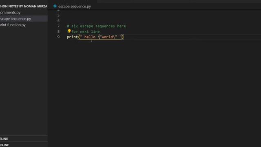Image resolution: width=261 pixels, height=147 pixels.
Task: Place cursor in the word "hello" in the string
Action: tap(90, 37)
